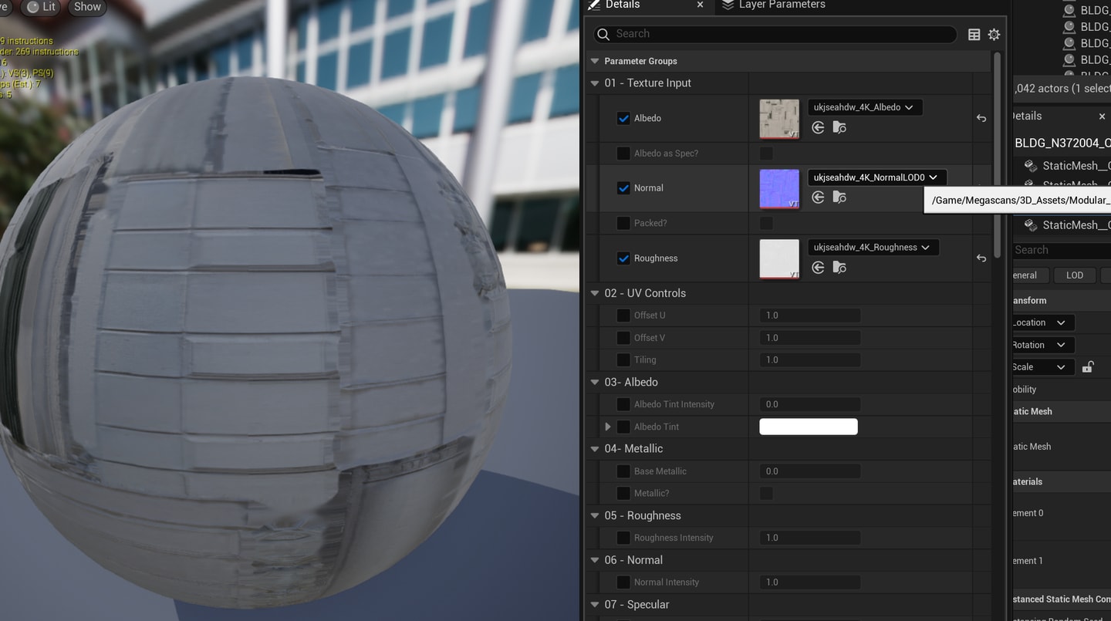This screenshot has width=1111, height=621.
Task: Open the details settings gear
Action: (994, 34)
